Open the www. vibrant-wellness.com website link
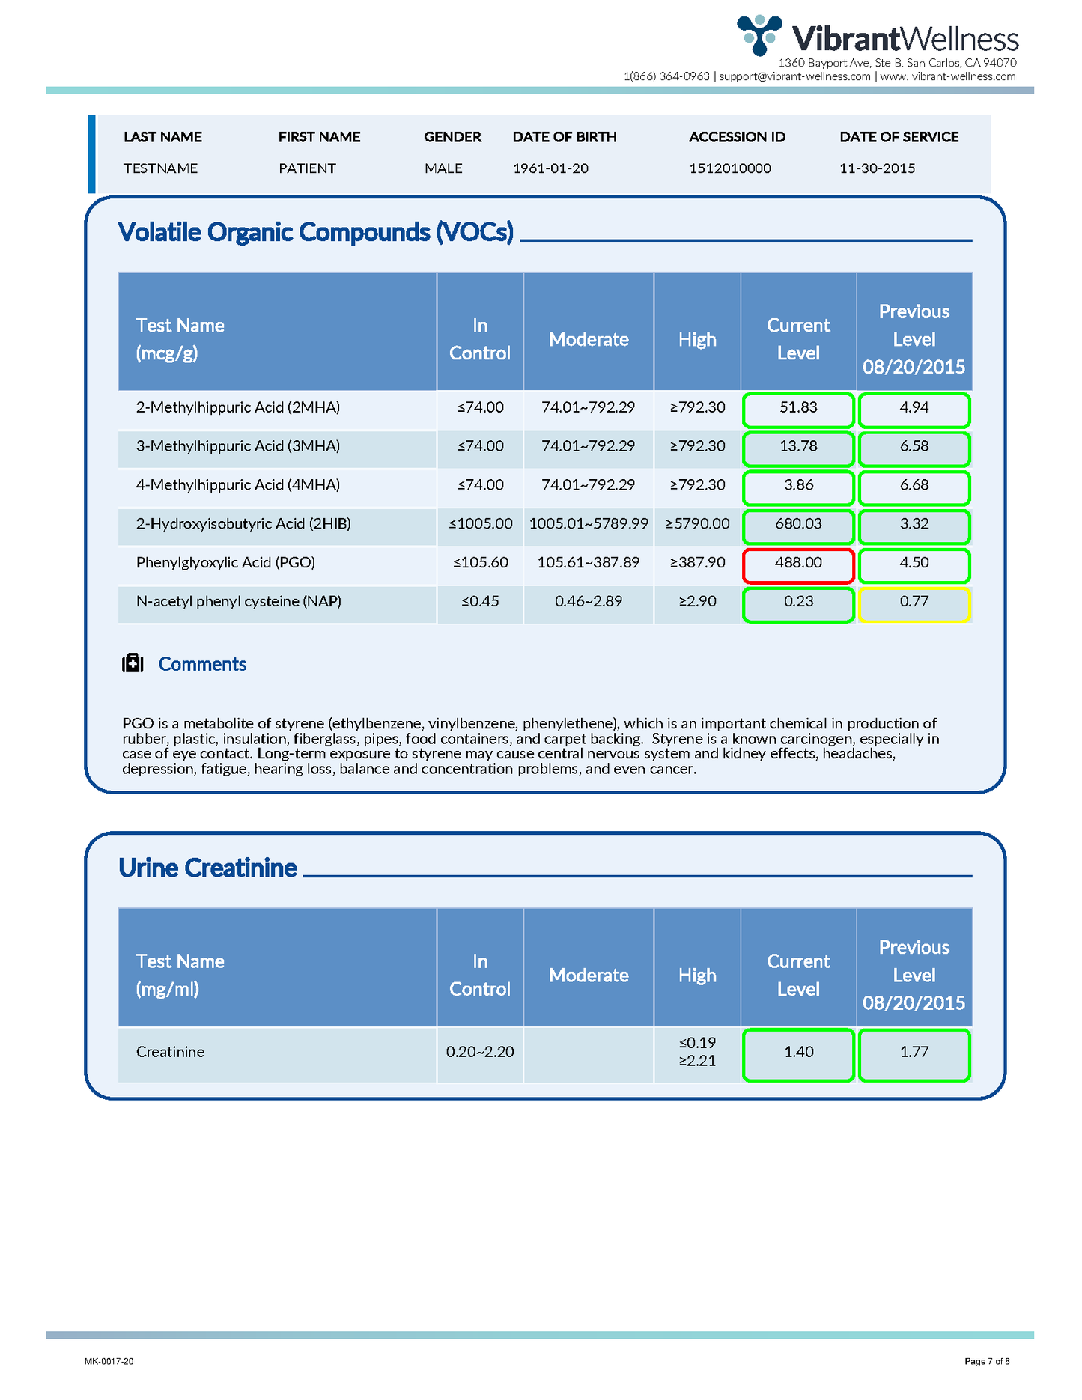1082x1400 pixels. pos(948,76)
